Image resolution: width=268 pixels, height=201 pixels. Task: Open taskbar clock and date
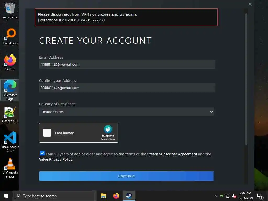click(245, 196)
